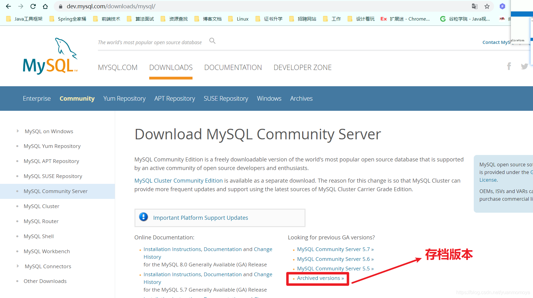Open the Linux bookmark folder

coord(238,19)
